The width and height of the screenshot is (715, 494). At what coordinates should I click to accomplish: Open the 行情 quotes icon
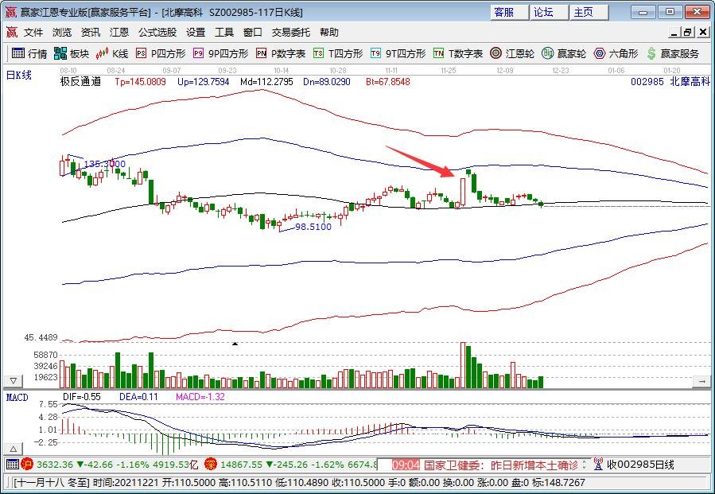click(x=18, y=53)
